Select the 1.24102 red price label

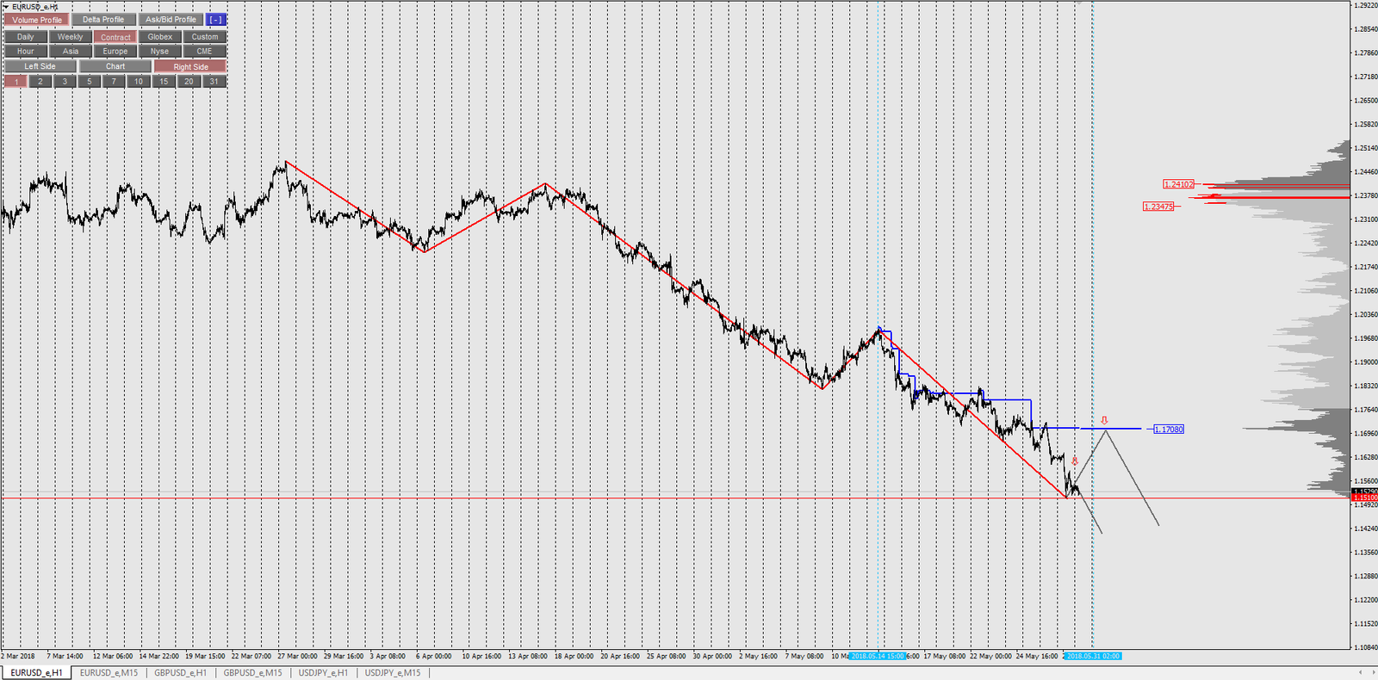coord(1179,184)
